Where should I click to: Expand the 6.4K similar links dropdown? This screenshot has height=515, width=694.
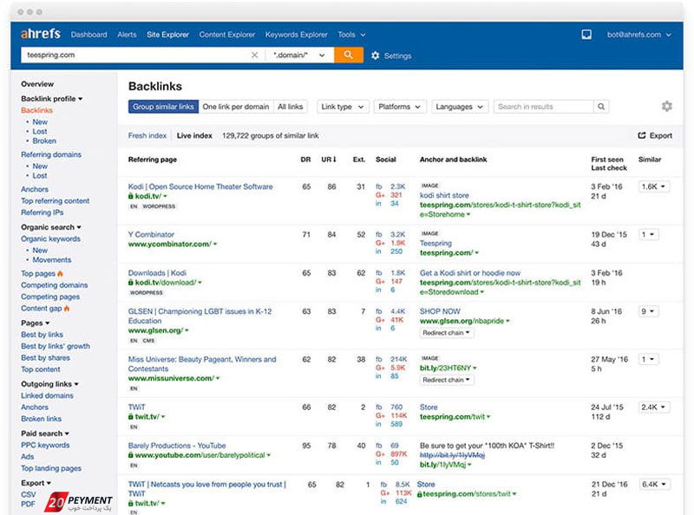(655, 484)
